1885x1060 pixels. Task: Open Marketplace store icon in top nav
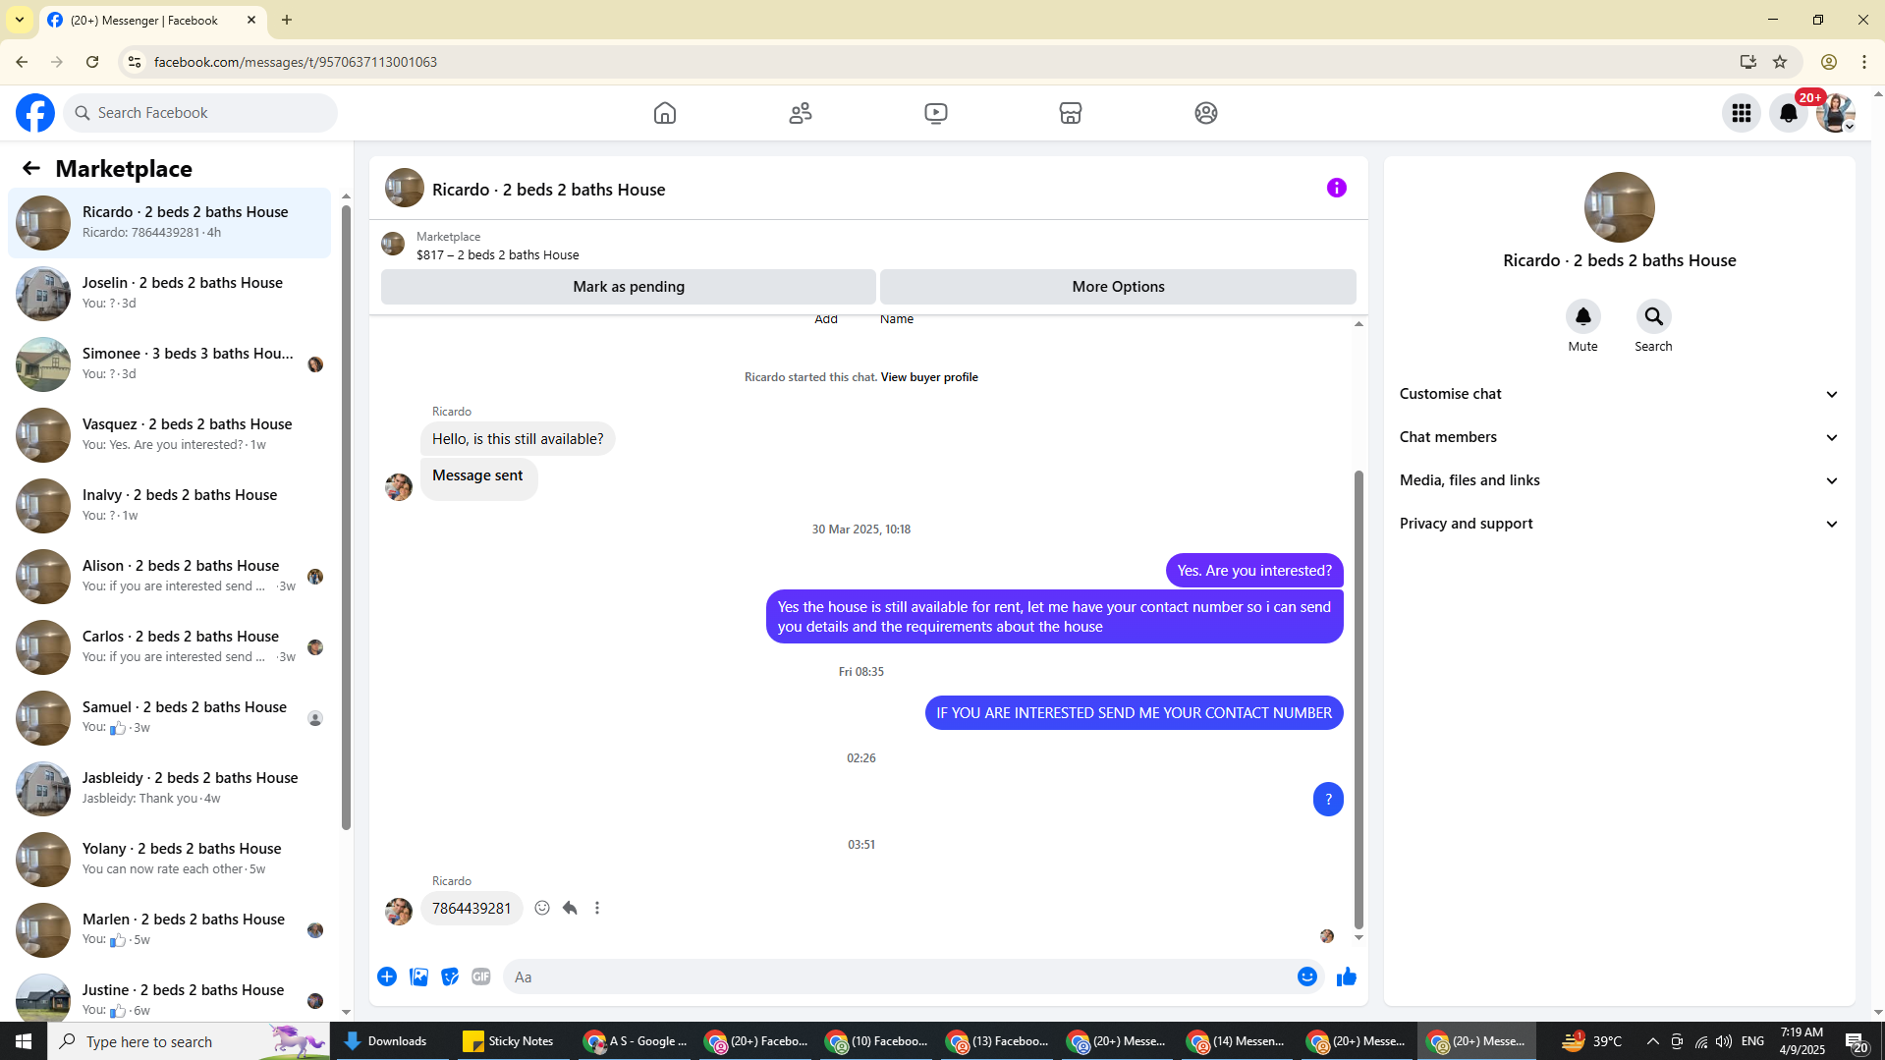pyautogui.click(x=1071, y=113)
